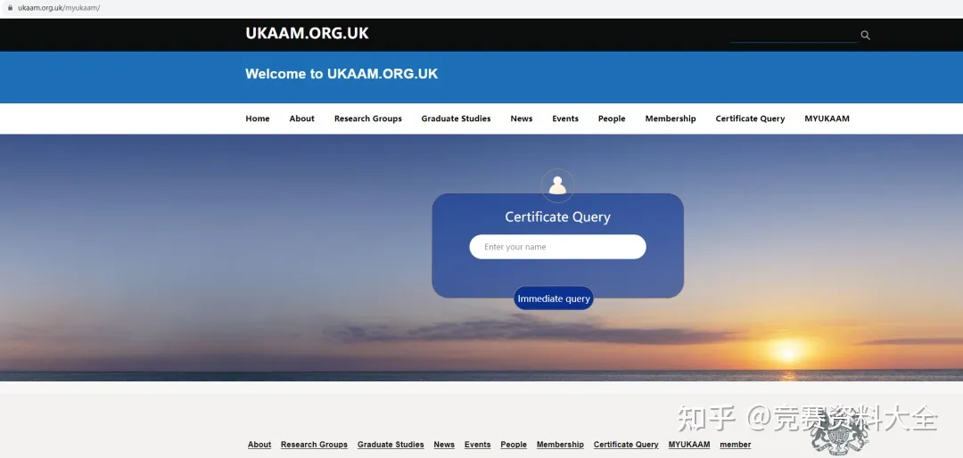Click the UKAAM.ORG.UK site title logo
The width and height of the screenshot is (963, 458).
[307, 33]
